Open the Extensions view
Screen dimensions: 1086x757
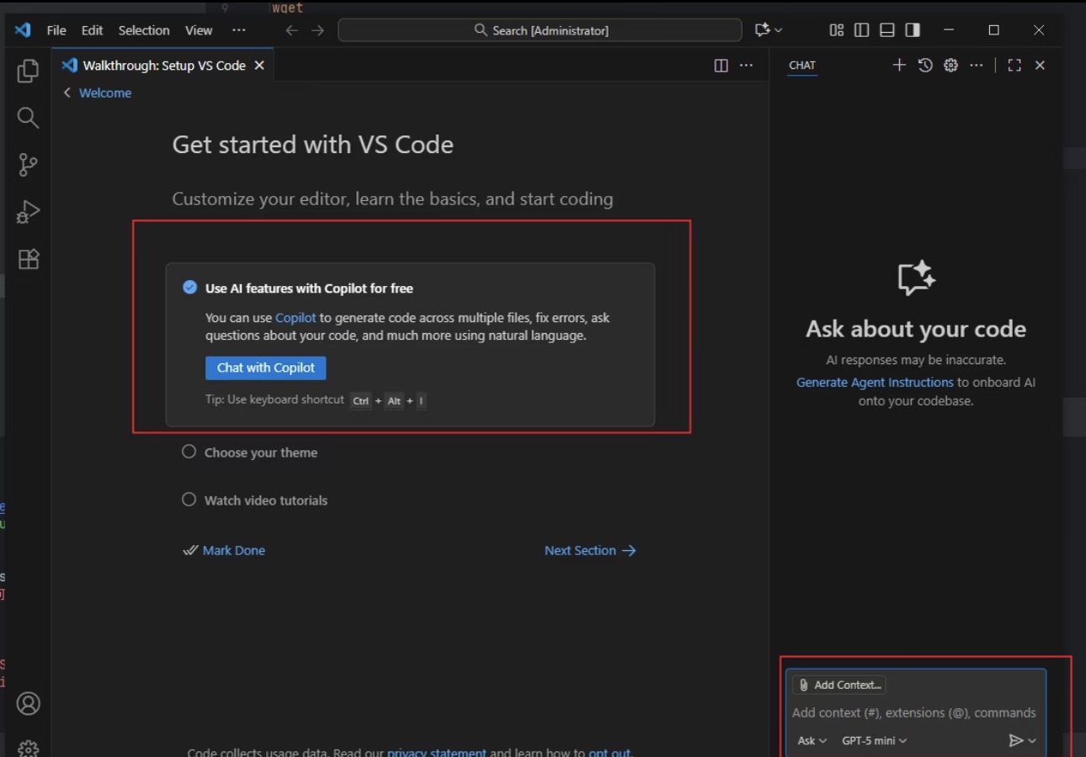click(x=28, y=259)
